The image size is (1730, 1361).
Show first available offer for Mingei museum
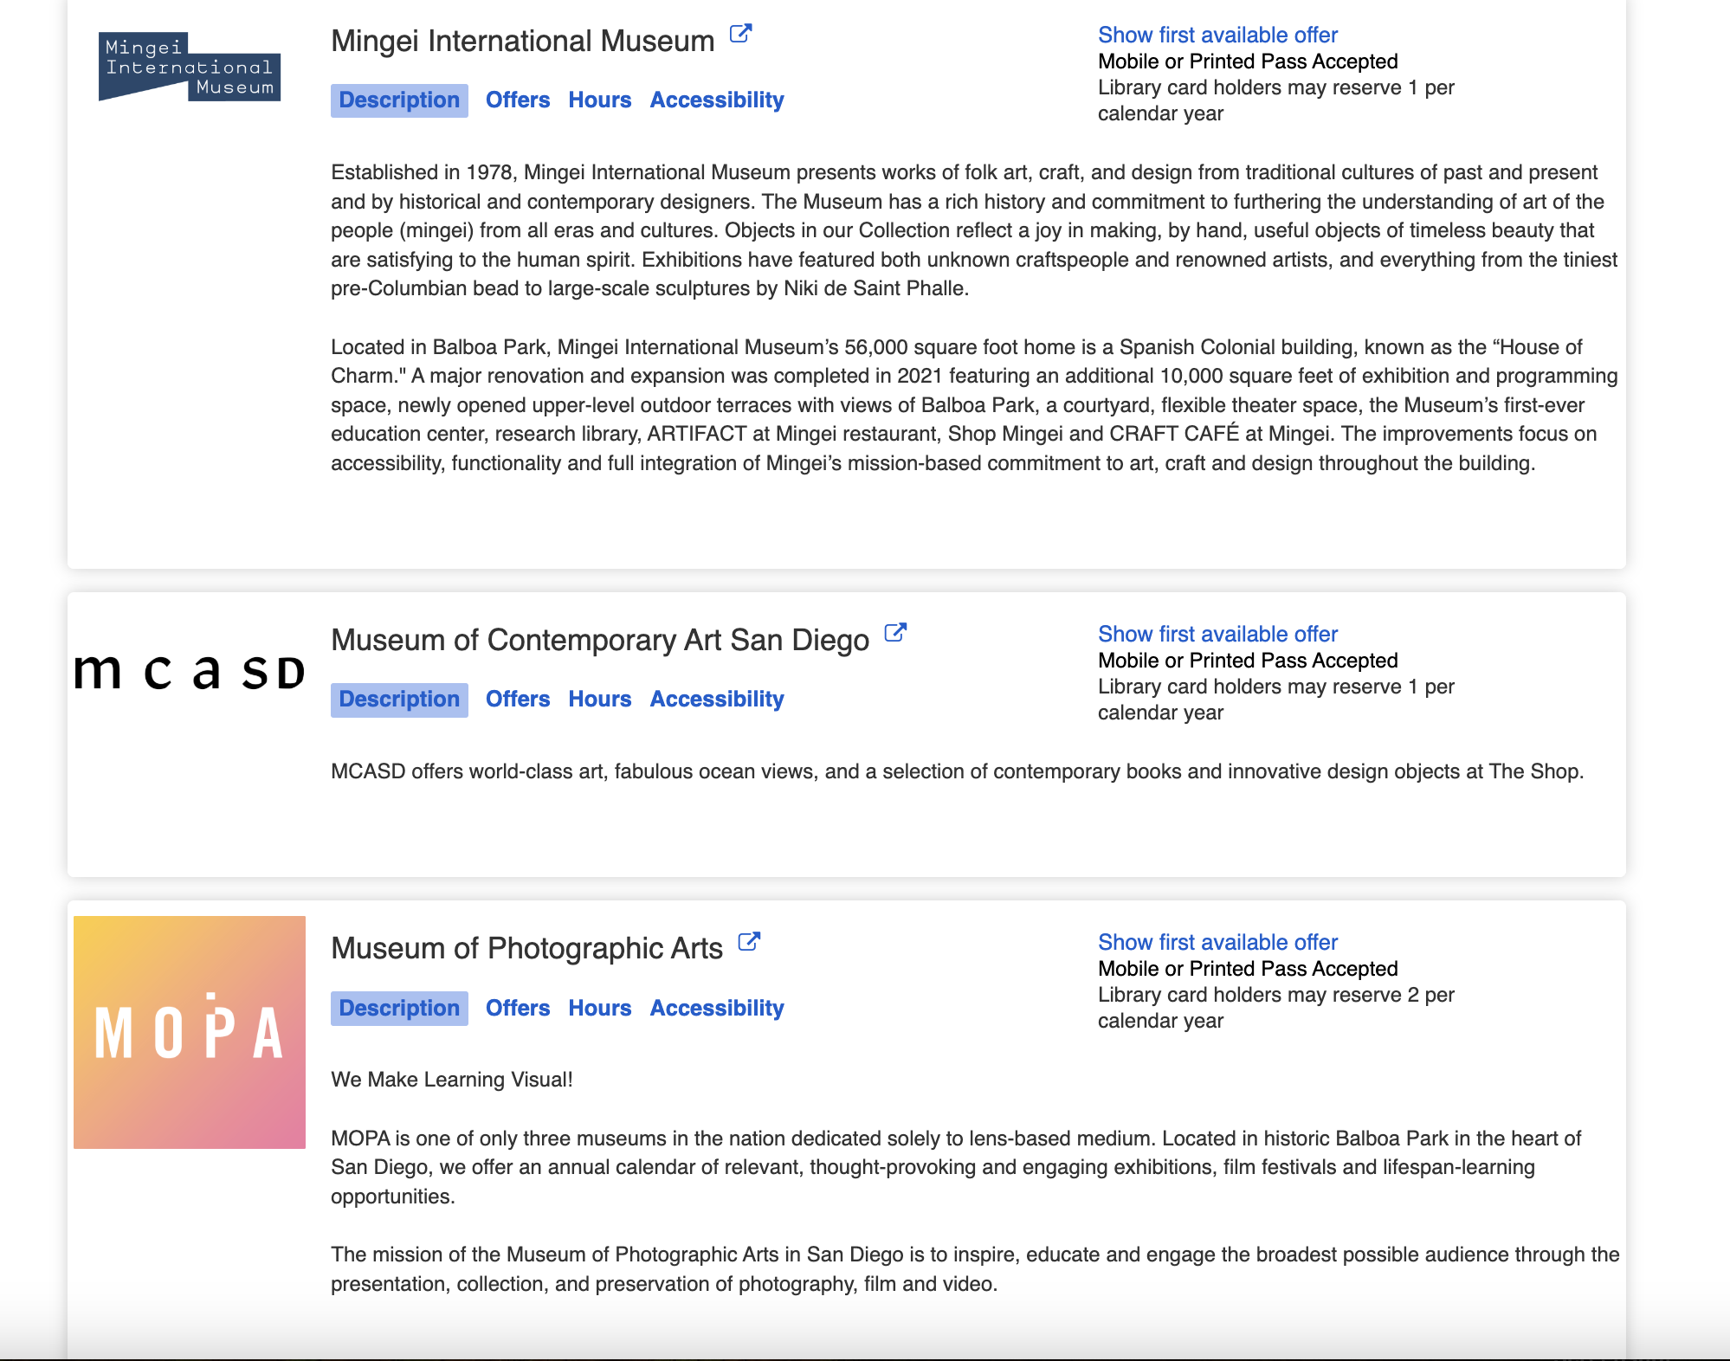(x=1217, y=35)
